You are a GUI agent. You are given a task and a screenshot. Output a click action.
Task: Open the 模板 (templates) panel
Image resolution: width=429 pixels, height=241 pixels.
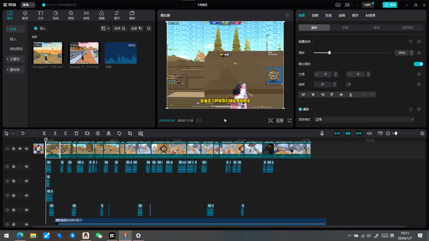tap(132, 15)
